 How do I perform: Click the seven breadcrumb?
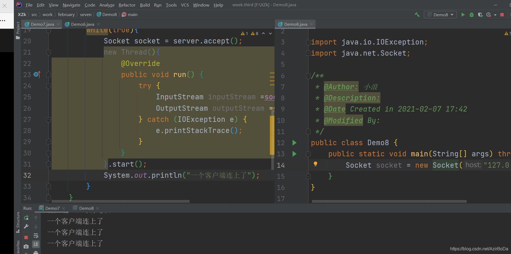coord(86,15)
